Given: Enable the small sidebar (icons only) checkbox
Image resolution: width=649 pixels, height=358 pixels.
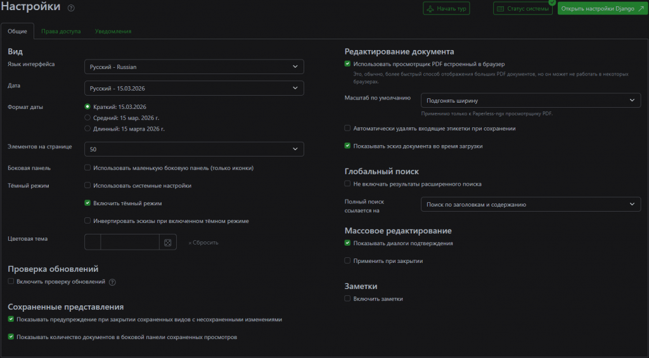Looking at the screenshot, I should [x=87, y=168].
